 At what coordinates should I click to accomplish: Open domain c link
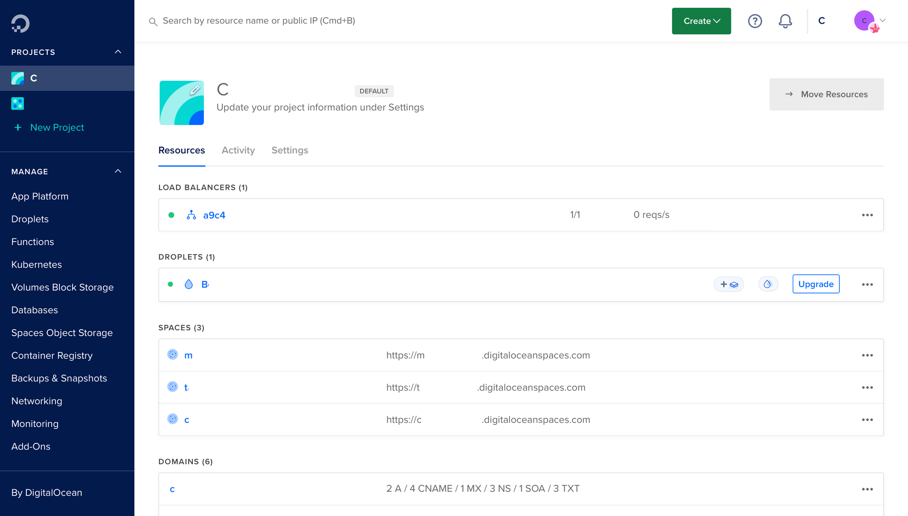tap(173, 489)
